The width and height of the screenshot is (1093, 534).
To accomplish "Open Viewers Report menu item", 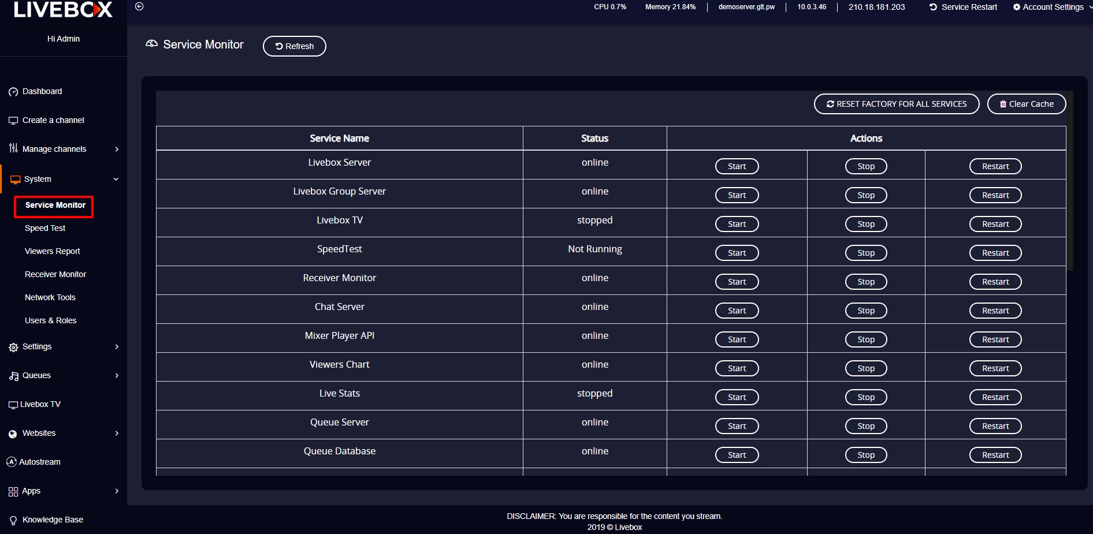I will point(52,251).
